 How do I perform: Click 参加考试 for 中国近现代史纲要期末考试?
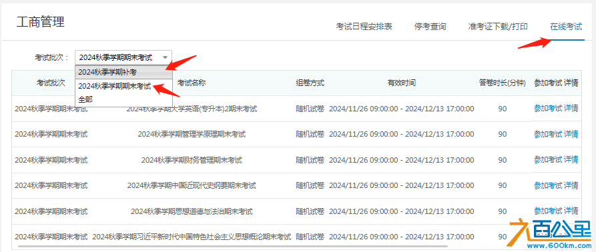(548, 185)
